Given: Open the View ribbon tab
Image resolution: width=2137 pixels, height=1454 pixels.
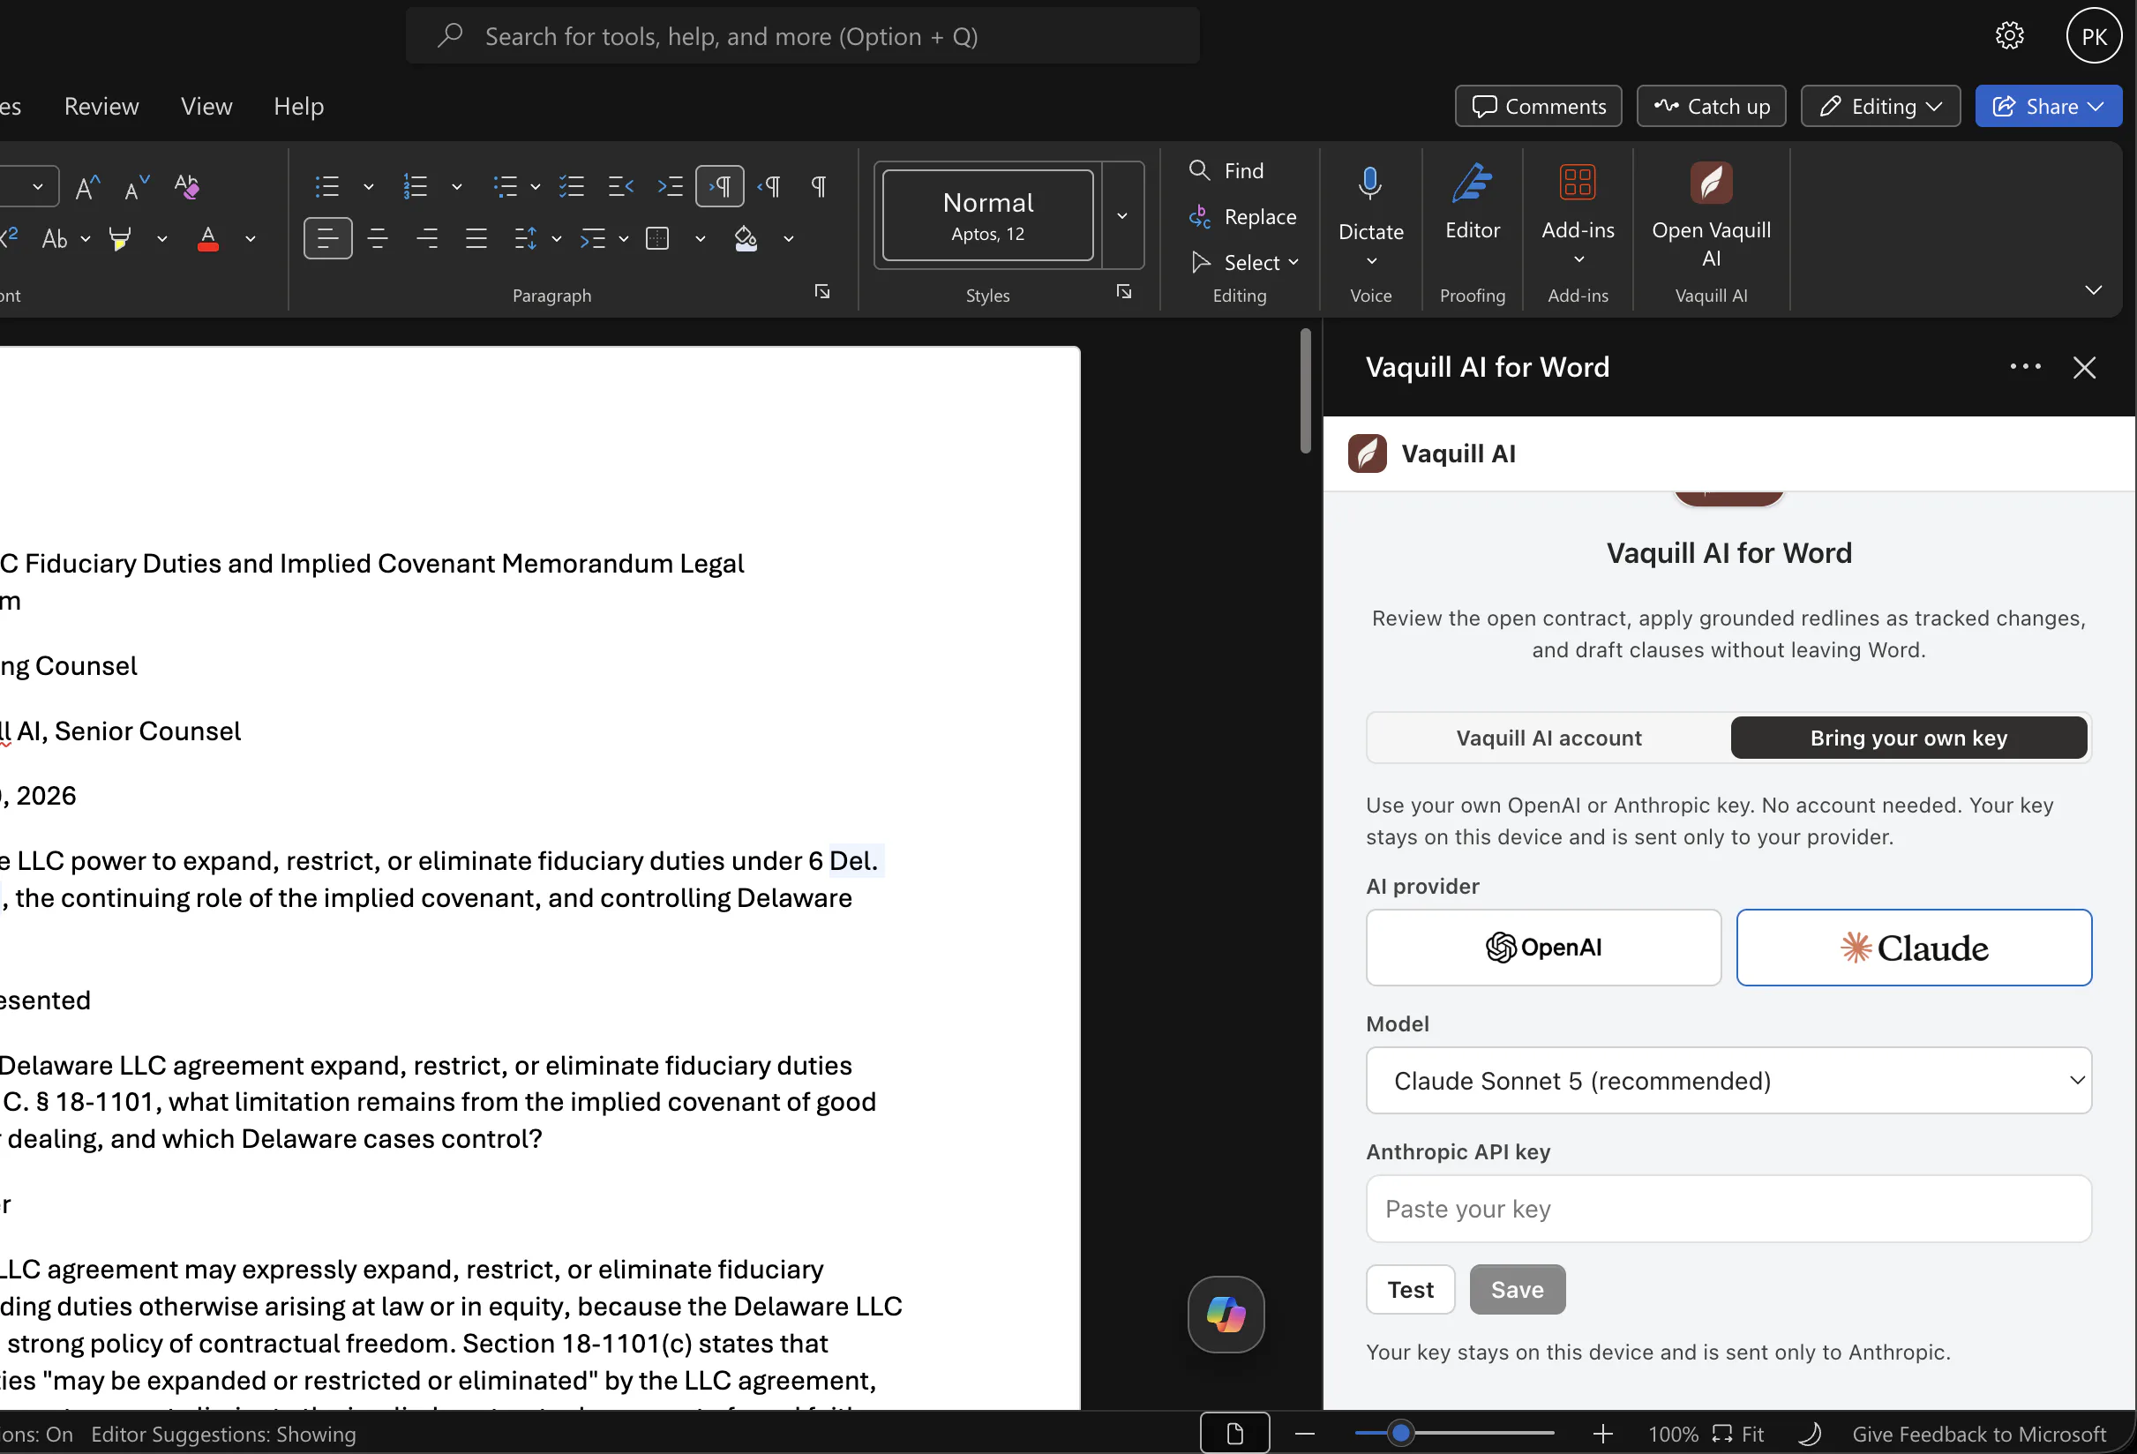Looking at the screenshot, I should tap(206, 106).
